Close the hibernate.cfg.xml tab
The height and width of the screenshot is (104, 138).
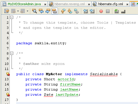pyautogui.click(x=127, y=4)
